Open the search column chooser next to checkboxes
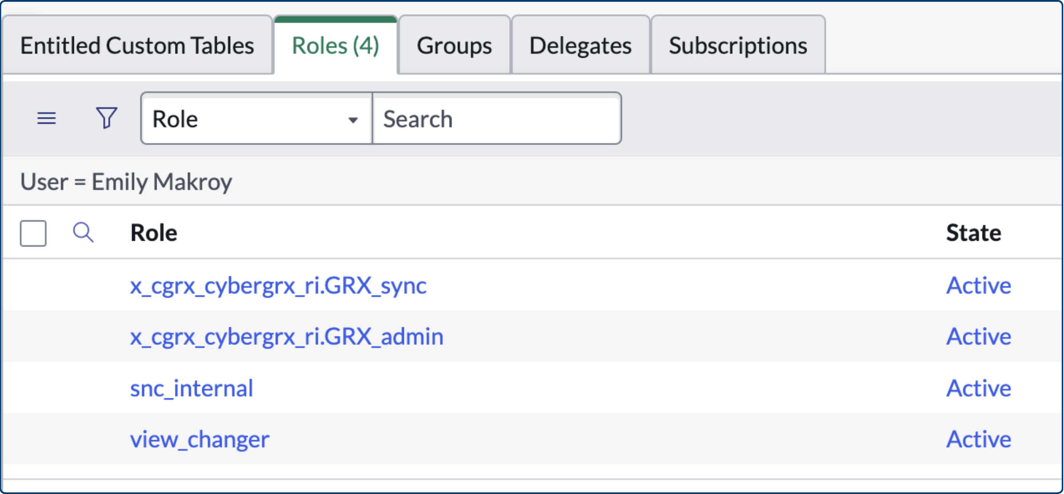The image size is (1064, 494). click(83, 232)
